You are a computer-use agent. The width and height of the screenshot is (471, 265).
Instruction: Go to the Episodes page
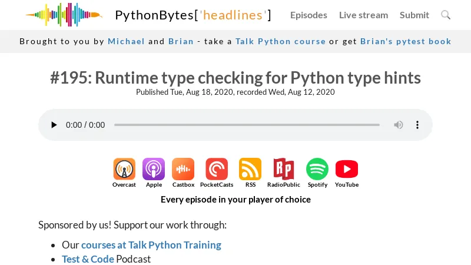tap(309, 15)
